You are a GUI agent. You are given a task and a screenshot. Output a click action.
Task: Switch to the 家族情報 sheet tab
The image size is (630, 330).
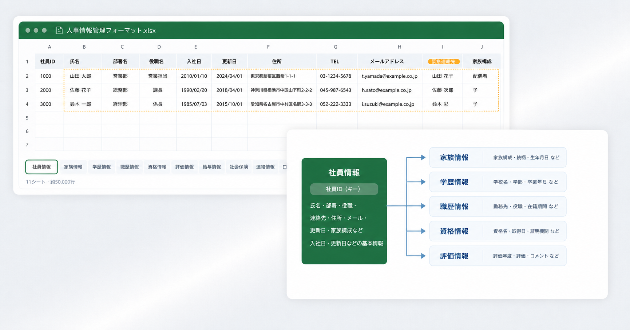point(73,167)
